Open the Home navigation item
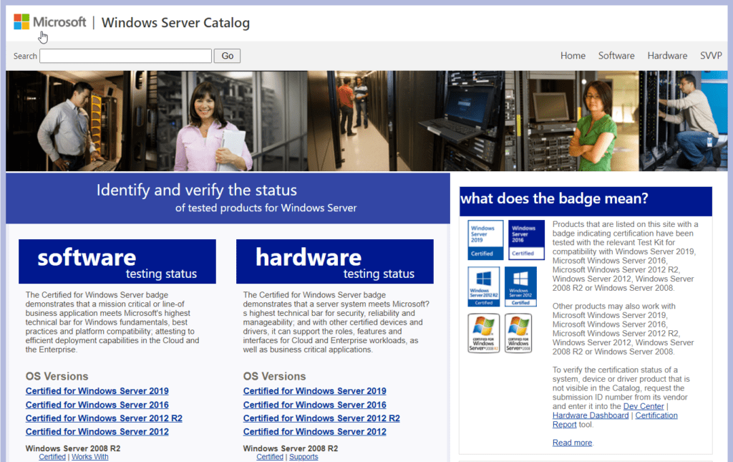The image size is (733, 462). (x=573, y=56)
